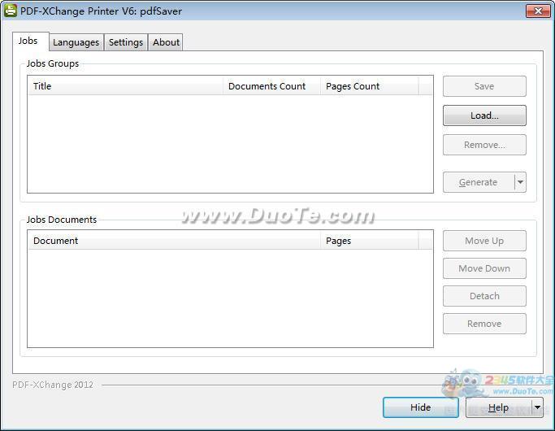Click the PDF-XChange printer title bar icon
The image size is (555, 431).
point(11,11)
